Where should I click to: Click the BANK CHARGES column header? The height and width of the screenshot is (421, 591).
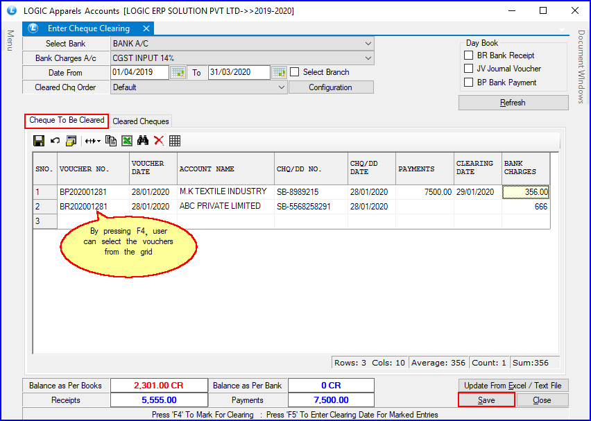pyautogui.click(x=525, y=168)
